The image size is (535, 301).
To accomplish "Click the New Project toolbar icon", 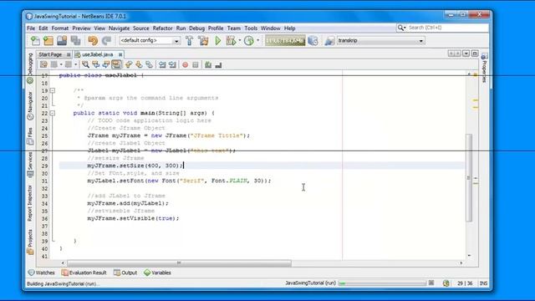I will coord(48,41).
